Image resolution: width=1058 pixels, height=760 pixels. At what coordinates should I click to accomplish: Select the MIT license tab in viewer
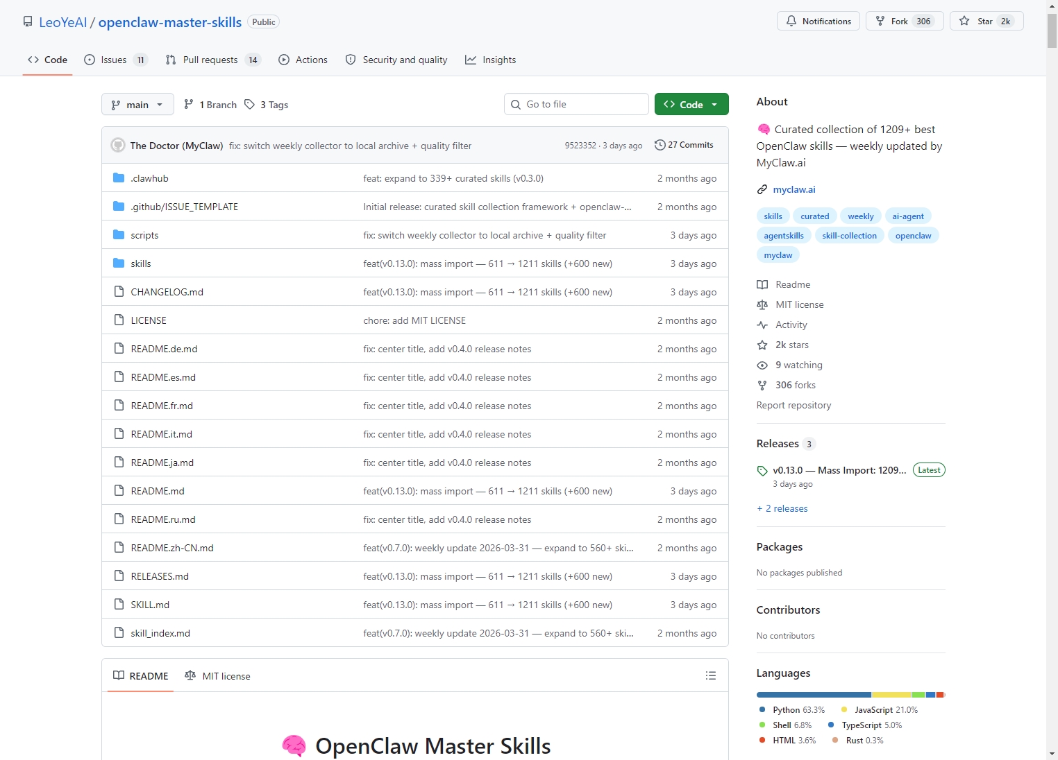(217, 675)
